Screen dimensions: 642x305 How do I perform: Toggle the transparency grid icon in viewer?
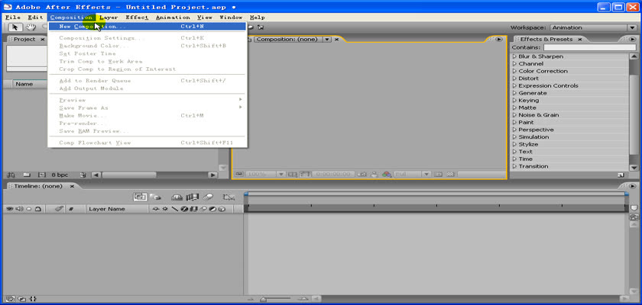450,175
